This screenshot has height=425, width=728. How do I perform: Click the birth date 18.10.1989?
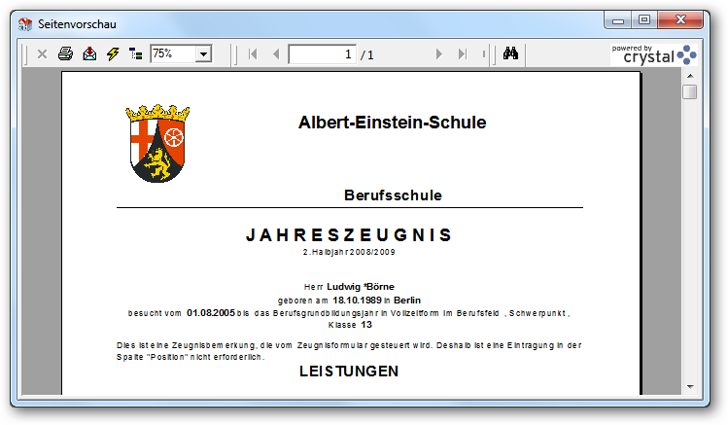click(357, 301)
